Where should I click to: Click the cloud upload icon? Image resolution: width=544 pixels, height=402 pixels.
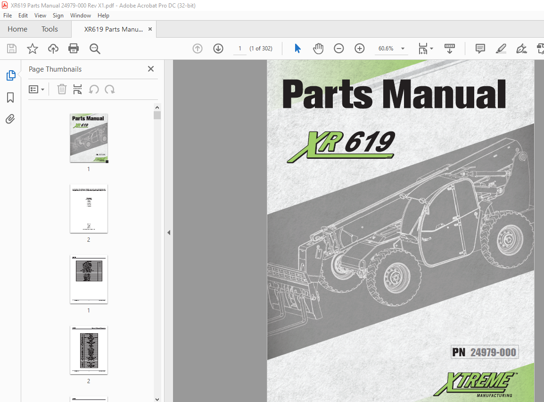pos(53,49)
